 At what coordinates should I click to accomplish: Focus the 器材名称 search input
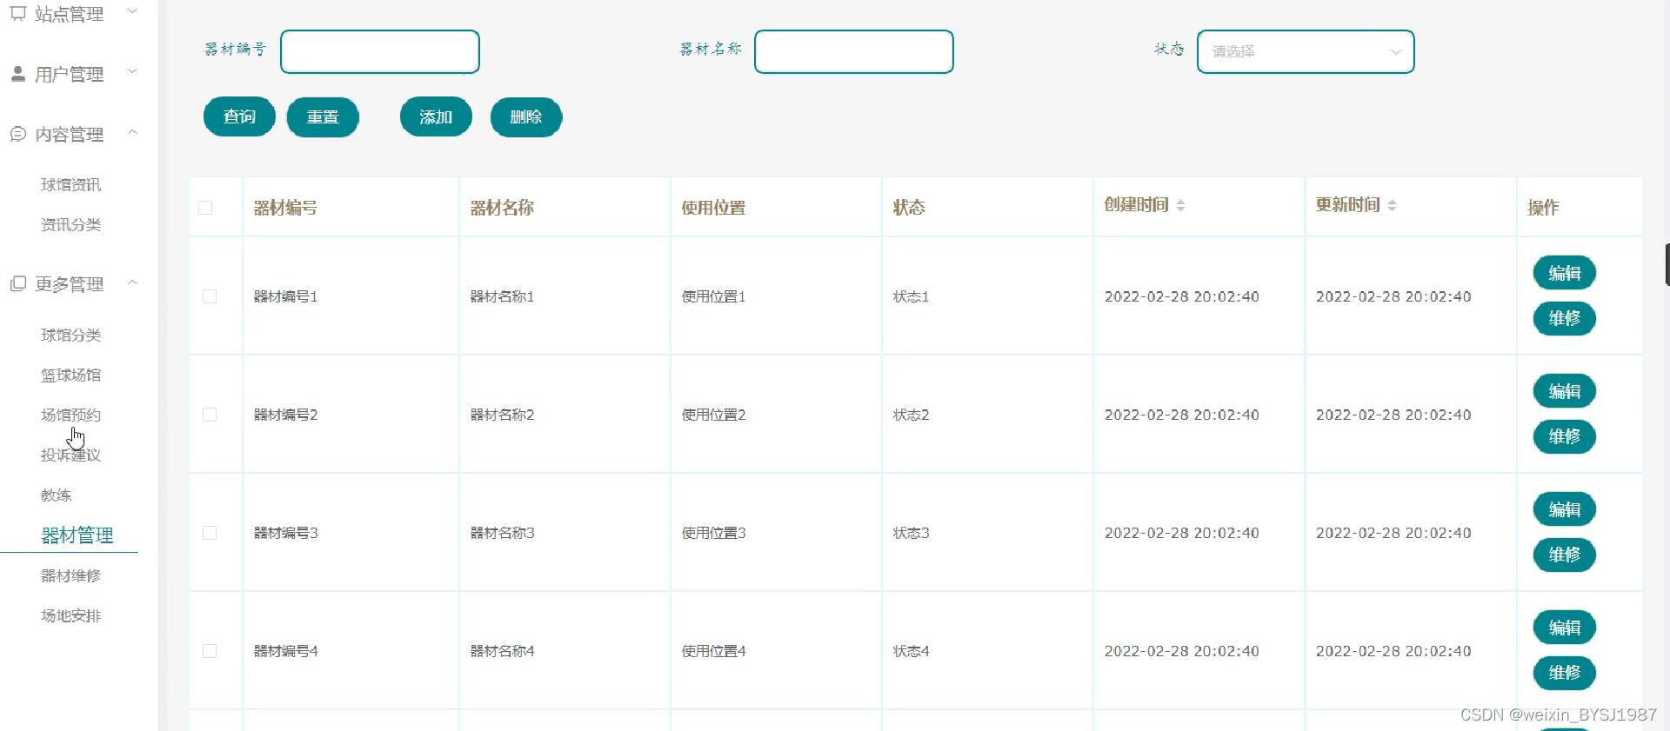click(x=854, y=51)
